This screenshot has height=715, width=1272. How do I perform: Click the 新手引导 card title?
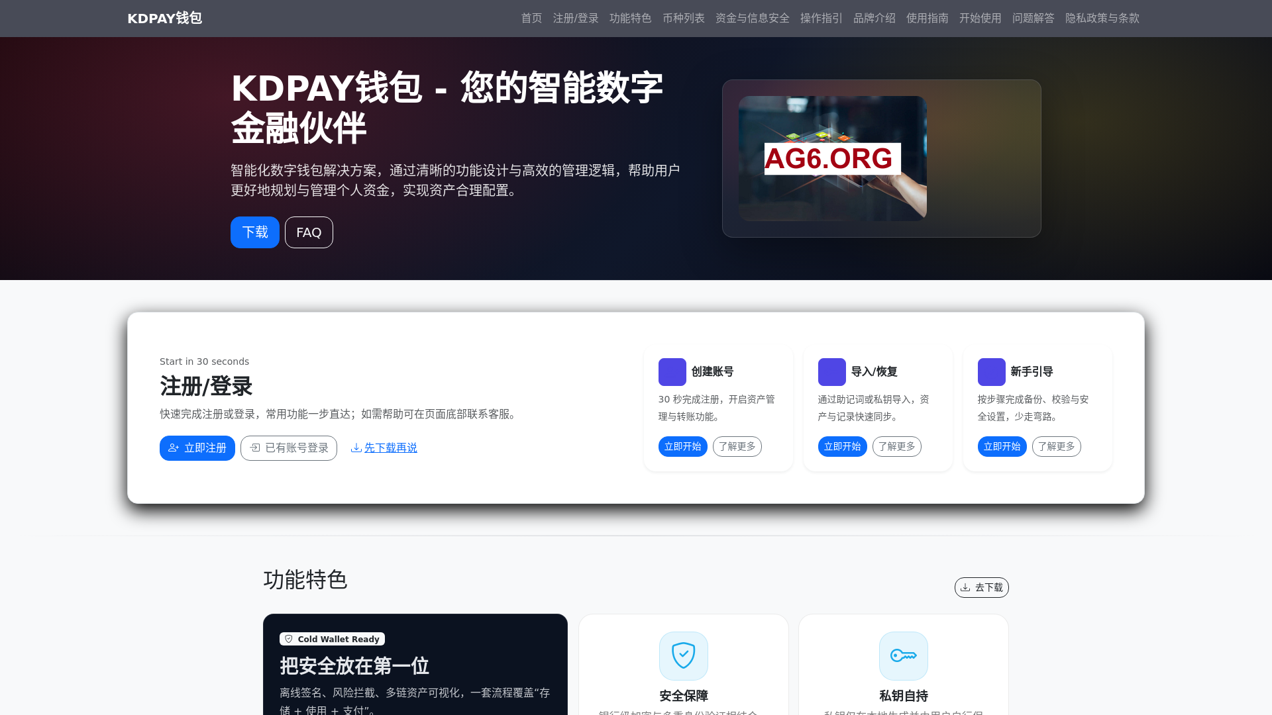click(x=1032, y=372)
